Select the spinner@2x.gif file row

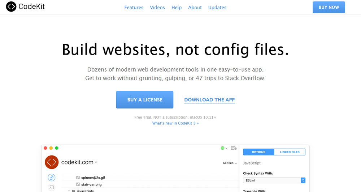tap(150, 178)
